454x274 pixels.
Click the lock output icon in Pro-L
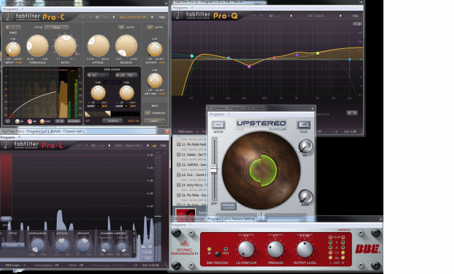[x=154, y=146]
